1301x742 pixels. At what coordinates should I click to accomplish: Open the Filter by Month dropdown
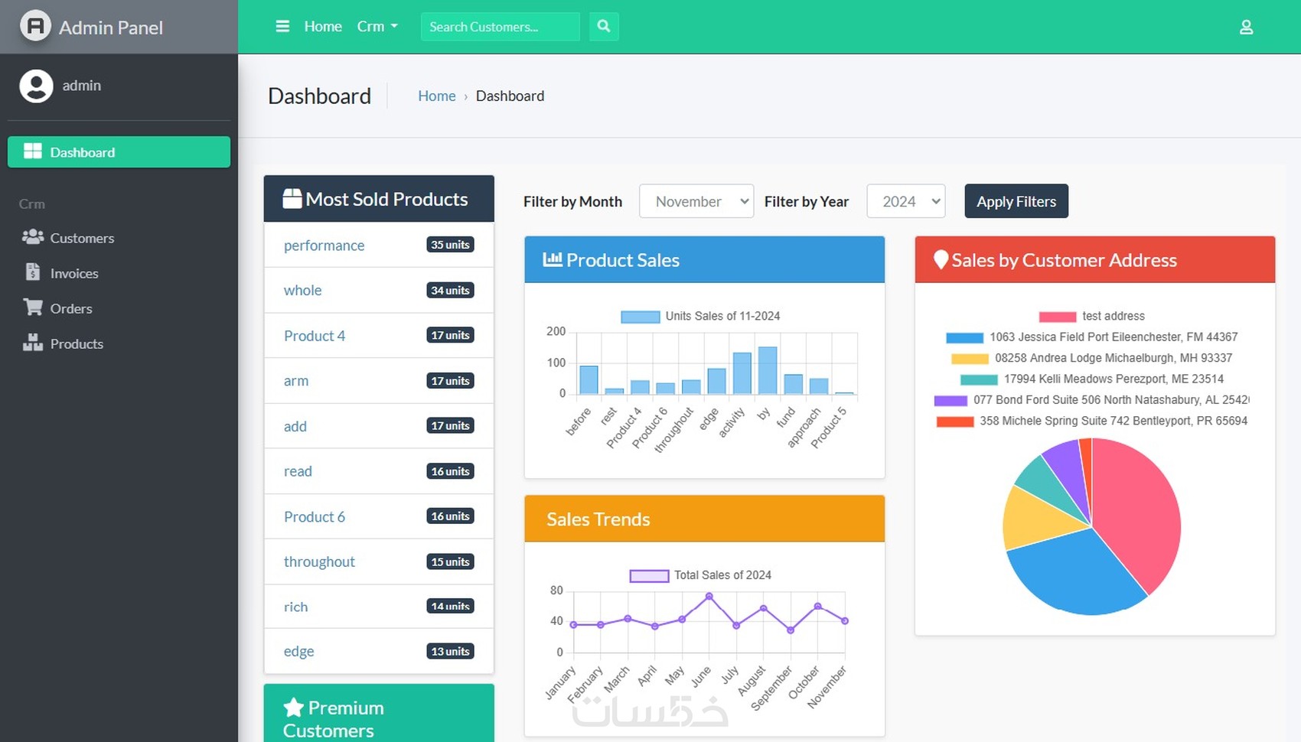point(696,201)
